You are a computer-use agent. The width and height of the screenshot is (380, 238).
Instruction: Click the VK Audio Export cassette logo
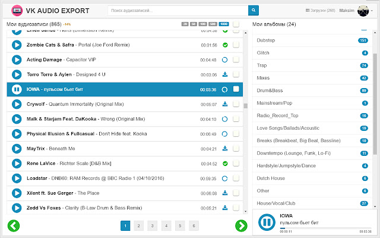point(17,11)
